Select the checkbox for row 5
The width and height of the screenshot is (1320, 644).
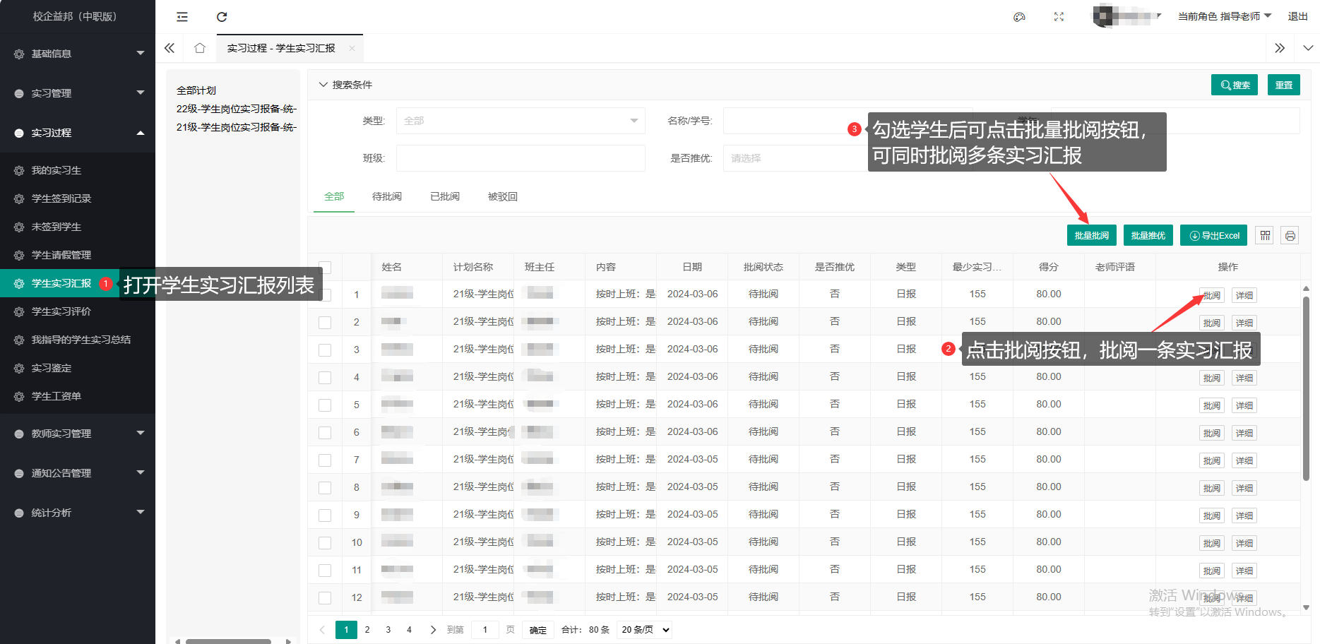click(x=325, y=405)
